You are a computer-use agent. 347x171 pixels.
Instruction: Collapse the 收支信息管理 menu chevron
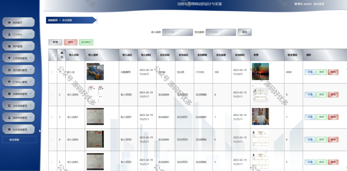[x=30, y=129]
